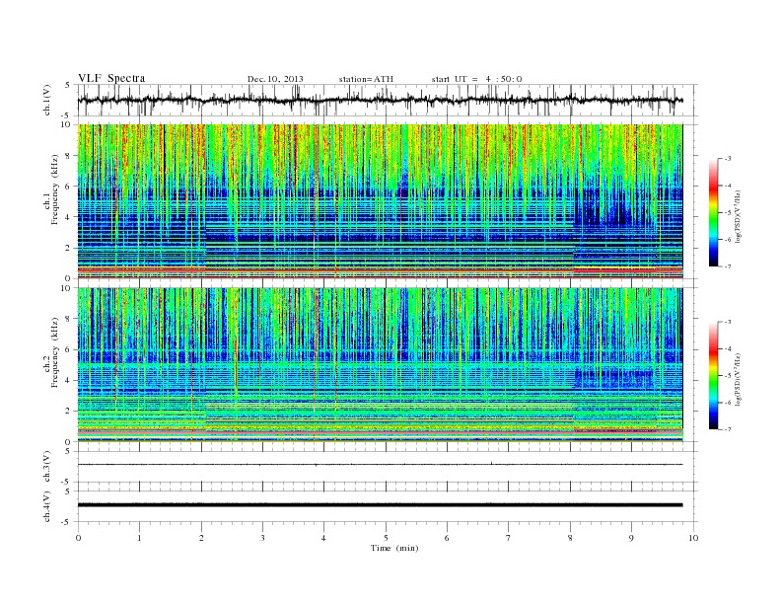This screenshot has width=781, height=604.
Task: Click the '10' kHz tick of ch.2 spectrogram
Action: (68, 288)
